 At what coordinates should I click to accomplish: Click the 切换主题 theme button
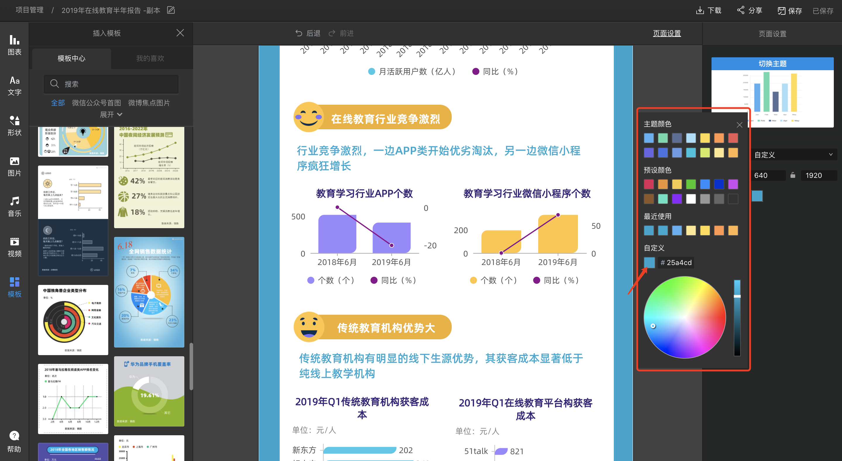[772, 63]
